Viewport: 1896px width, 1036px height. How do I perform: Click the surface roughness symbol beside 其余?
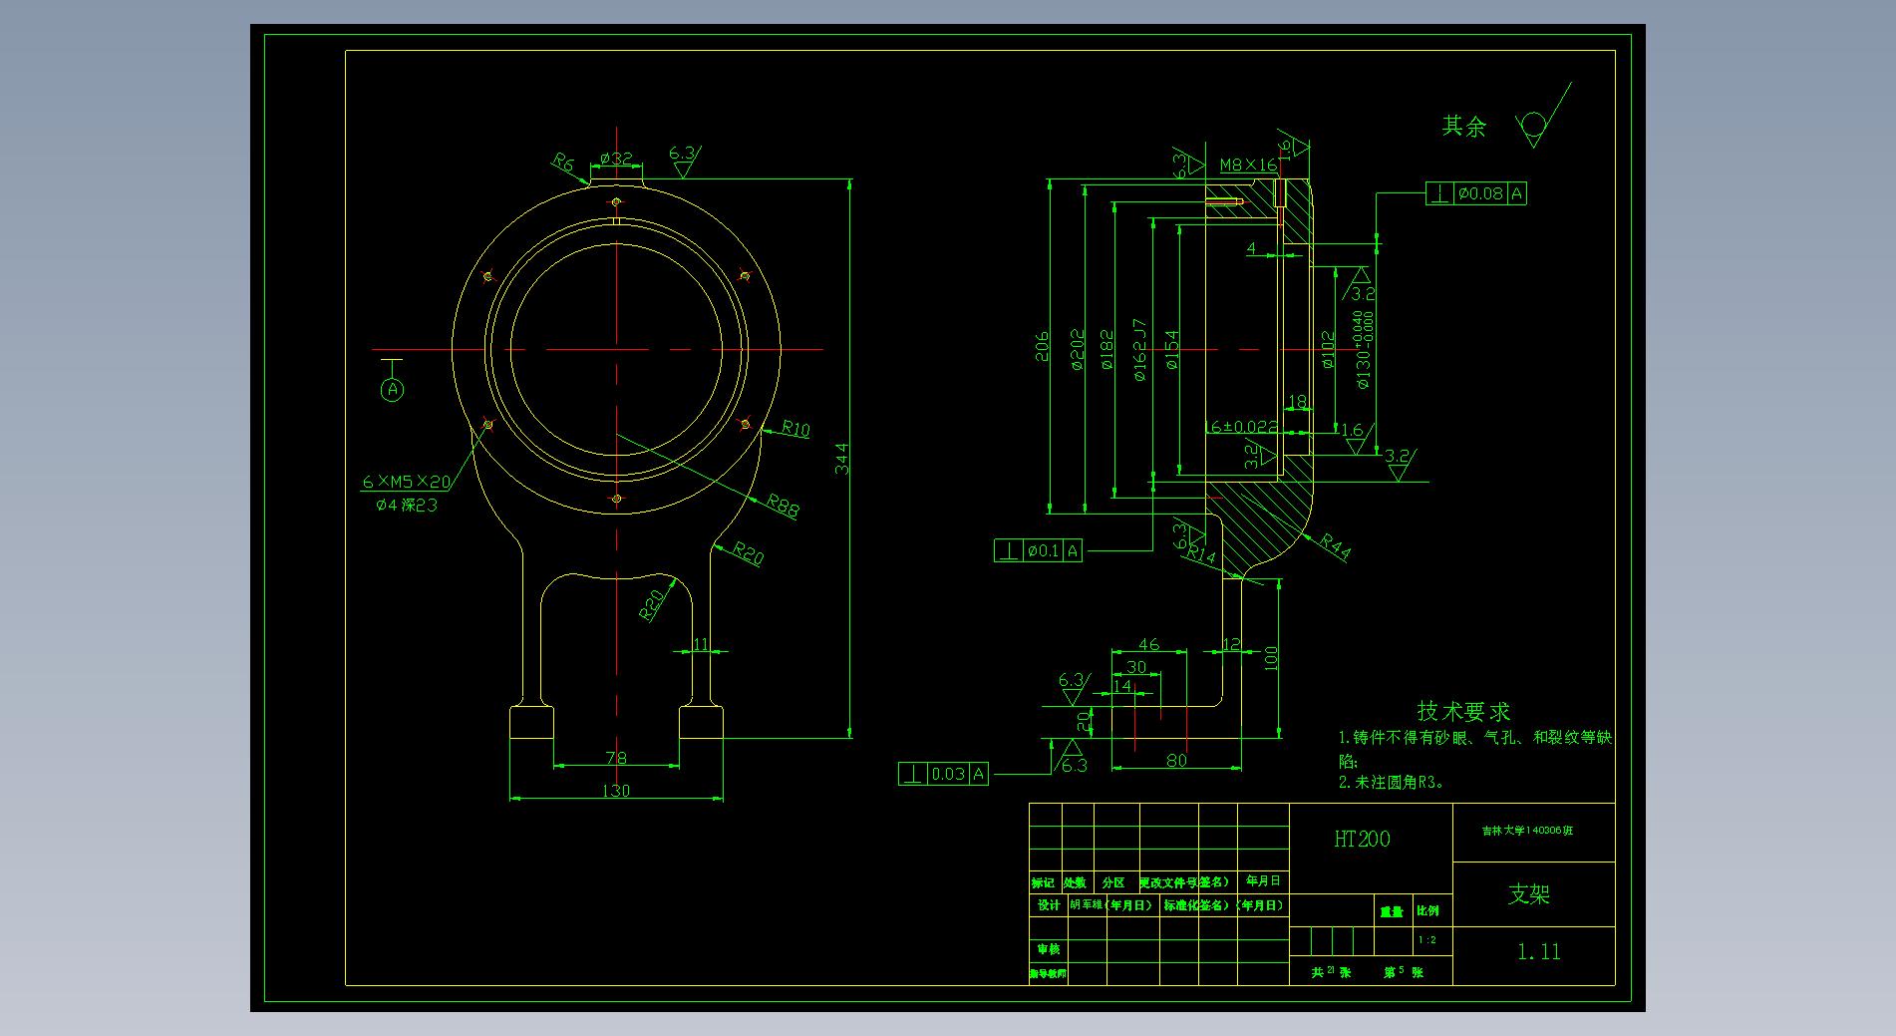click(x=1542, y=117)
